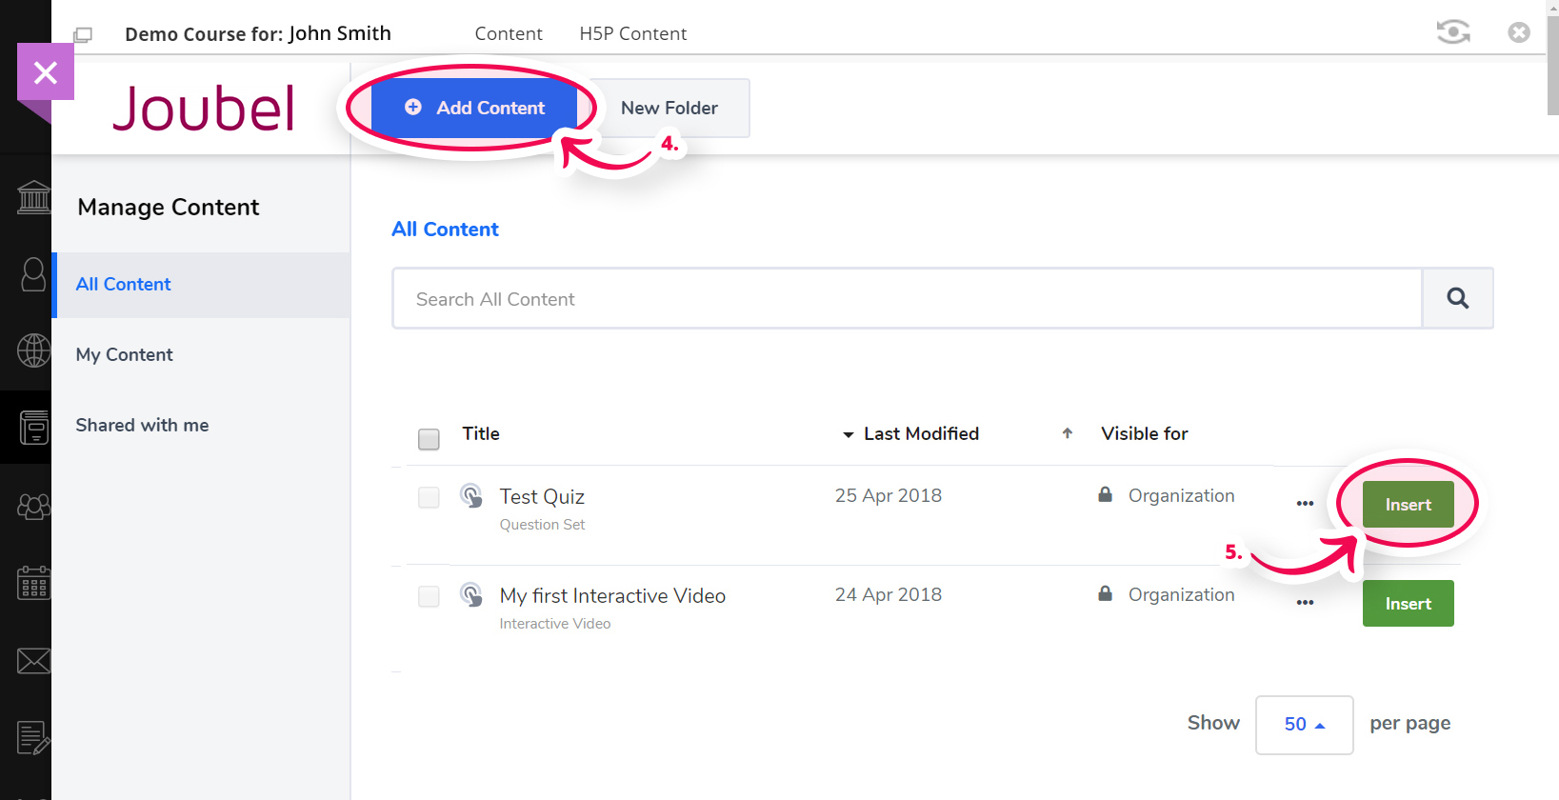
Task: Select the groups icon in the left sidebar
Action: [x=33, y=507]
